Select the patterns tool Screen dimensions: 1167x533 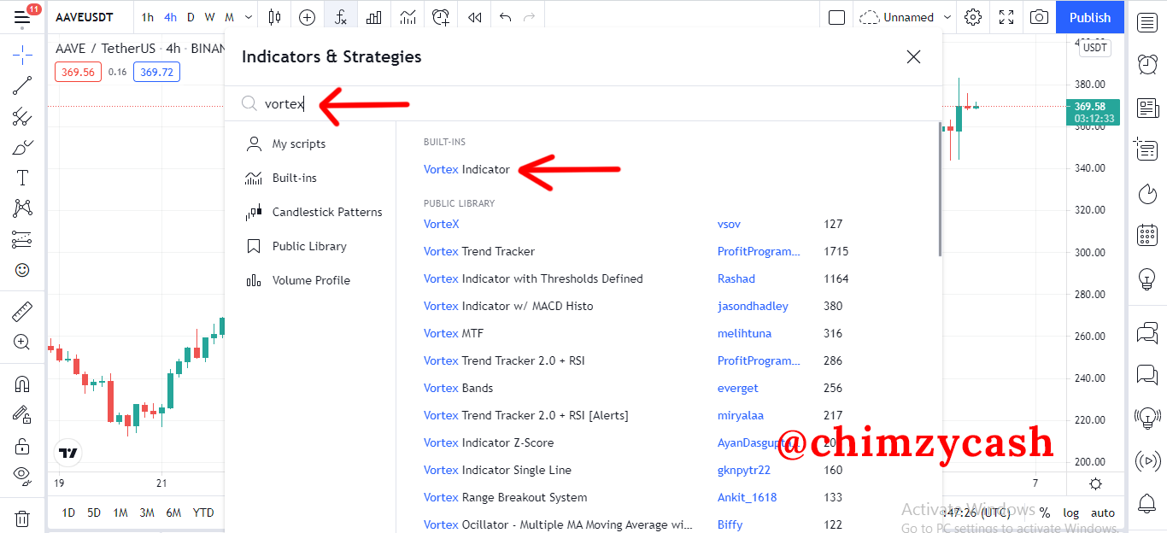pos(22,208)
